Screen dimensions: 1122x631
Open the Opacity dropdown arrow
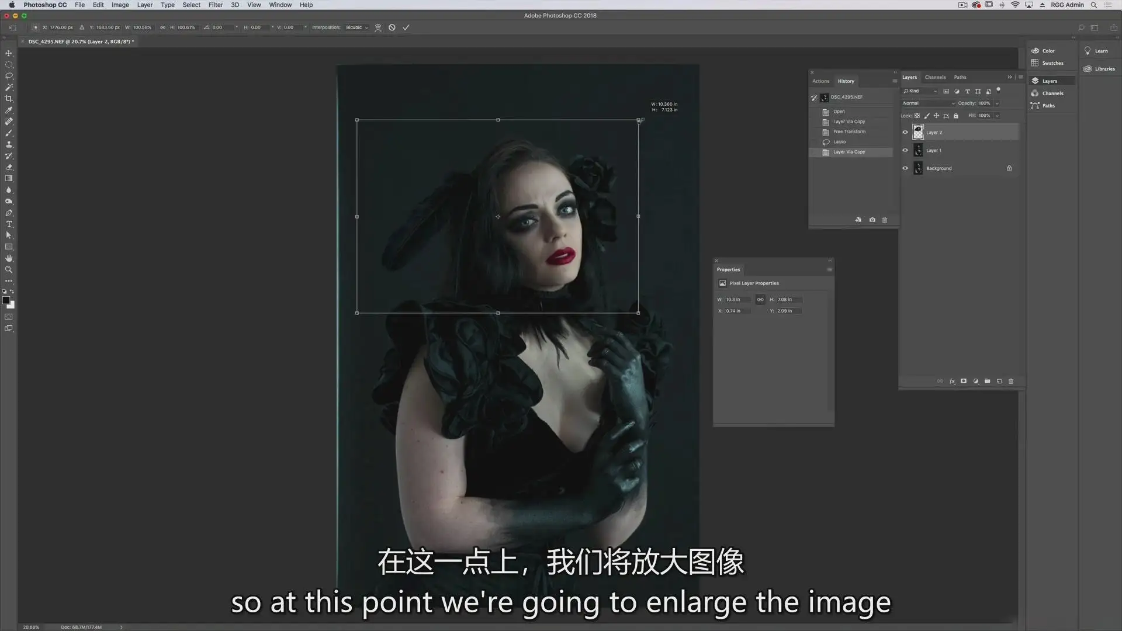pos(997,103)
